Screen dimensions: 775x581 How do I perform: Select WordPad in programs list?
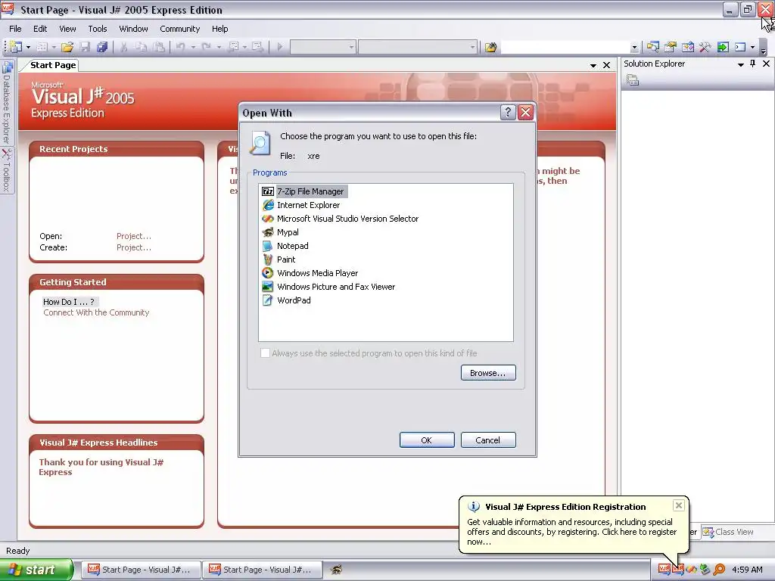(x=294, y=300)
